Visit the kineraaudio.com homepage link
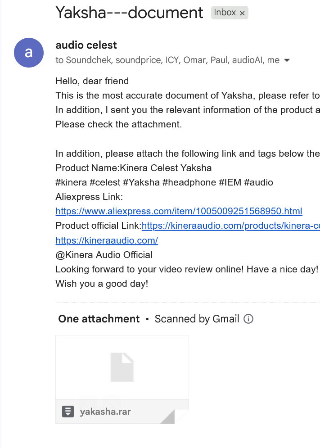320x448 pixels. pyautogui.click(x=107, y=240)
